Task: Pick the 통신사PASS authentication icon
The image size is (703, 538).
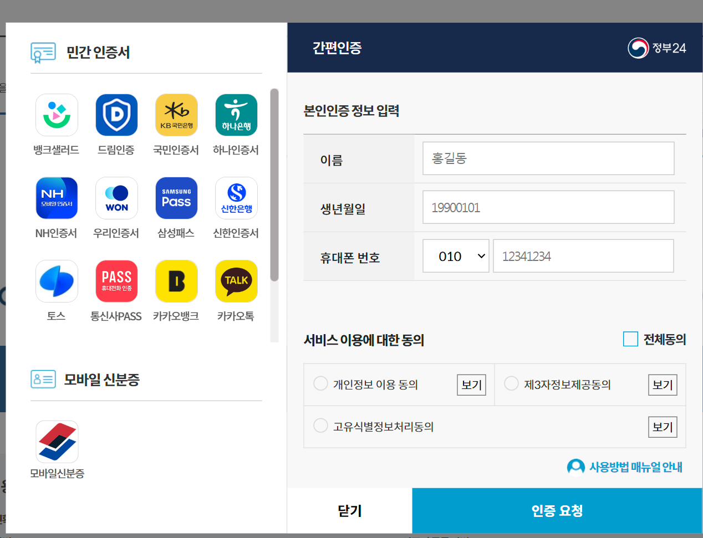Action: [116, 281]
